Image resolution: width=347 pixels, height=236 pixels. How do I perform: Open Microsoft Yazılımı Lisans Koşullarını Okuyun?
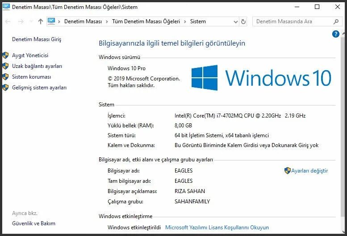pos(217,228)
